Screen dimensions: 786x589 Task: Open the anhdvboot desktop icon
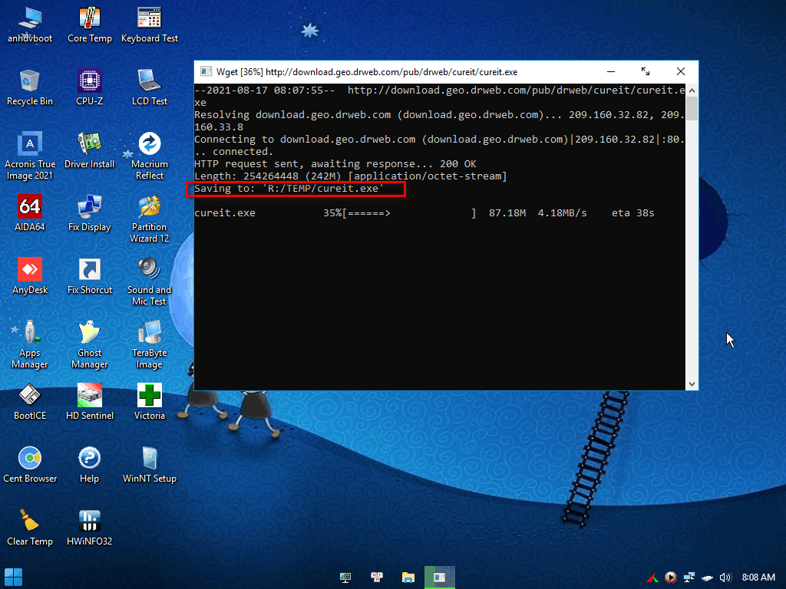point(30,25)
